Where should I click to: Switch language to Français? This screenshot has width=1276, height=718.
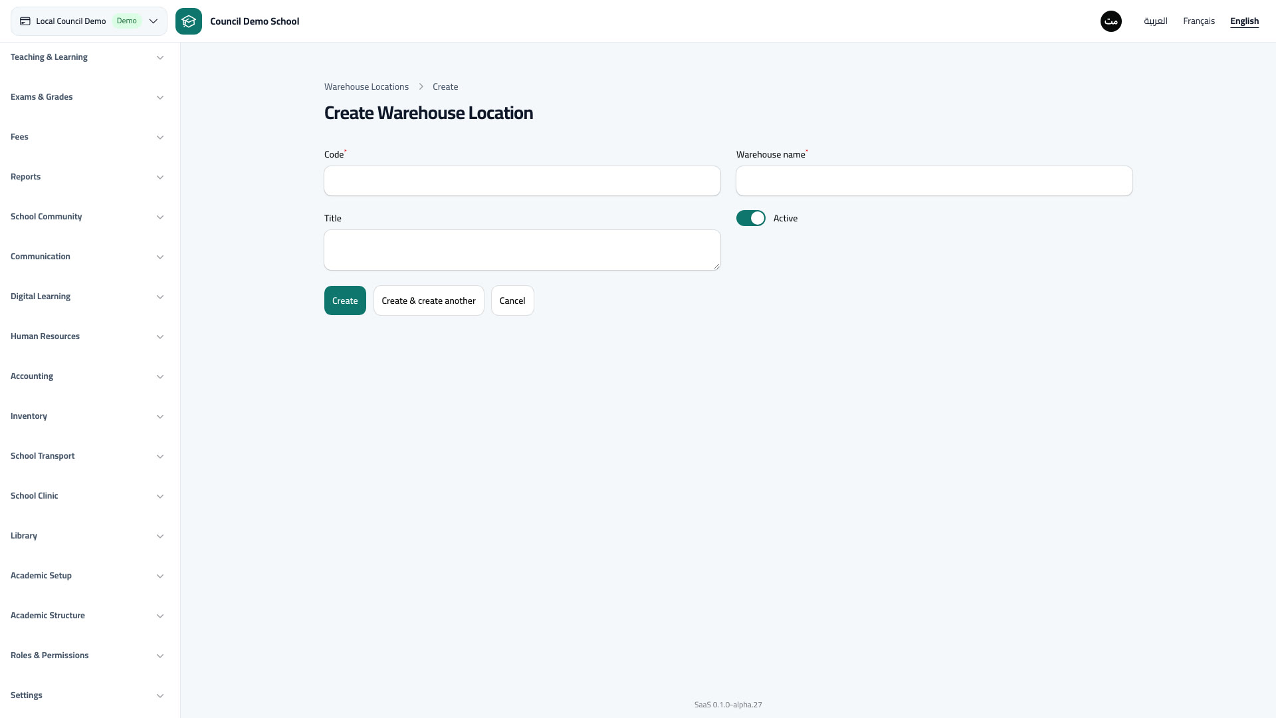pyautogui.click(x=1199, y=21)
